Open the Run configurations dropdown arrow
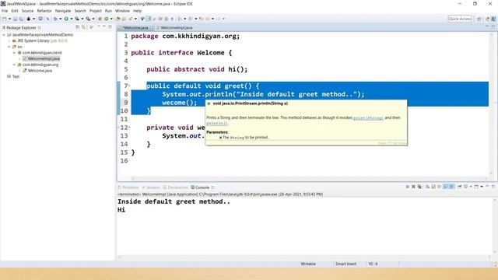 coord(71,19)
